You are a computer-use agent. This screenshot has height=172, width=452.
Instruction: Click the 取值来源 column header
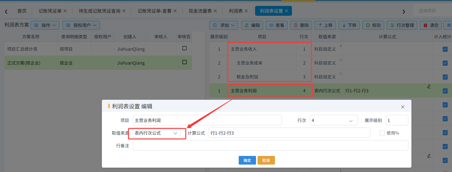point(327,36)
